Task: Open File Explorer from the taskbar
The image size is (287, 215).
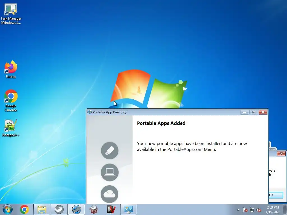Action: pos(42,209)
